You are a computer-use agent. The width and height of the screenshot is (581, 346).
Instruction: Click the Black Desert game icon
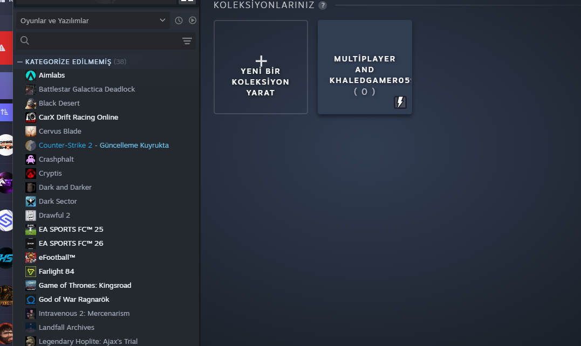point(31,103)
